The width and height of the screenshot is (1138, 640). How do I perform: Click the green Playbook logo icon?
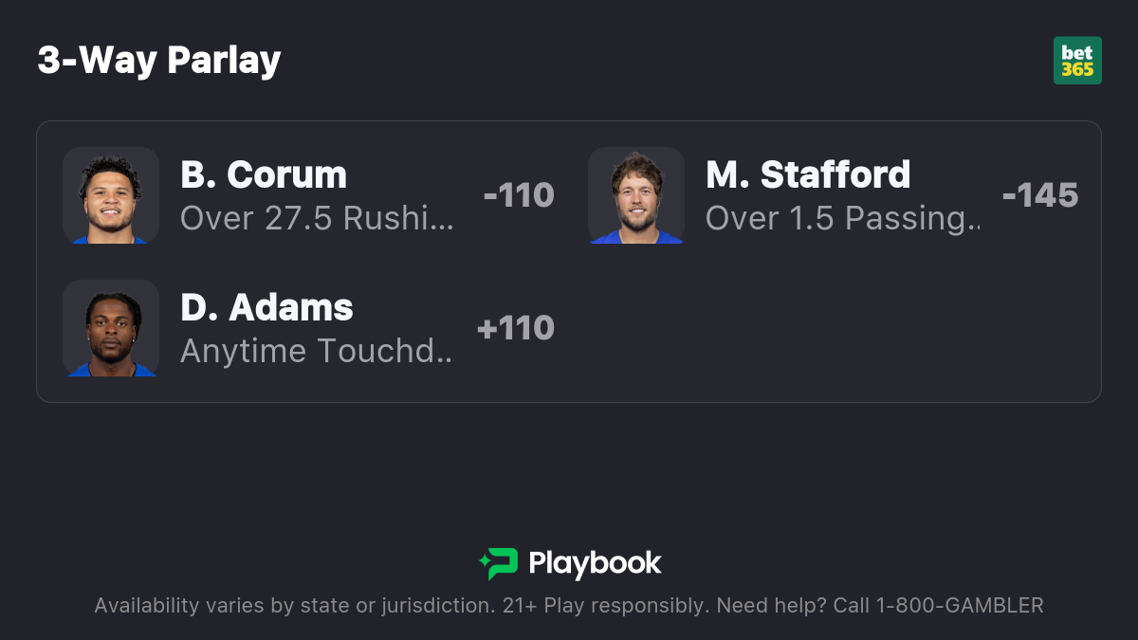(x=499, y=563)
